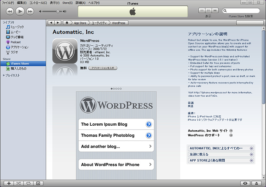
Task: Switch to Cover Flow view button
Action: (x=215, y=11)
